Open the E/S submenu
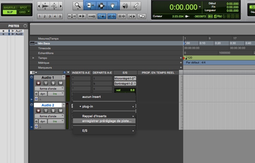 104,131
